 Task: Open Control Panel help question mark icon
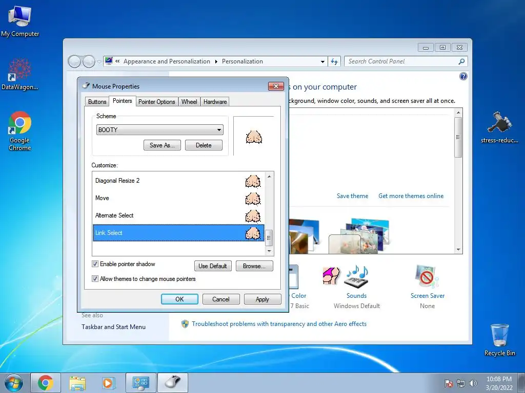tap(463, 77)
